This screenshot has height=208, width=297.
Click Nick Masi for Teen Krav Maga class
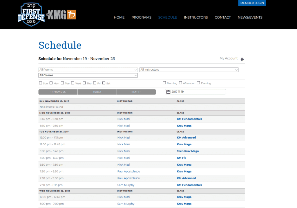tap(124, 151)
